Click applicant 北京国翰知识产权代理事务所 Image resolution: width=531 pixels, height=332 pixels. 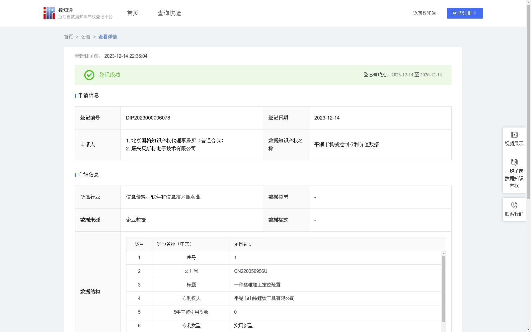pos(176,140)
